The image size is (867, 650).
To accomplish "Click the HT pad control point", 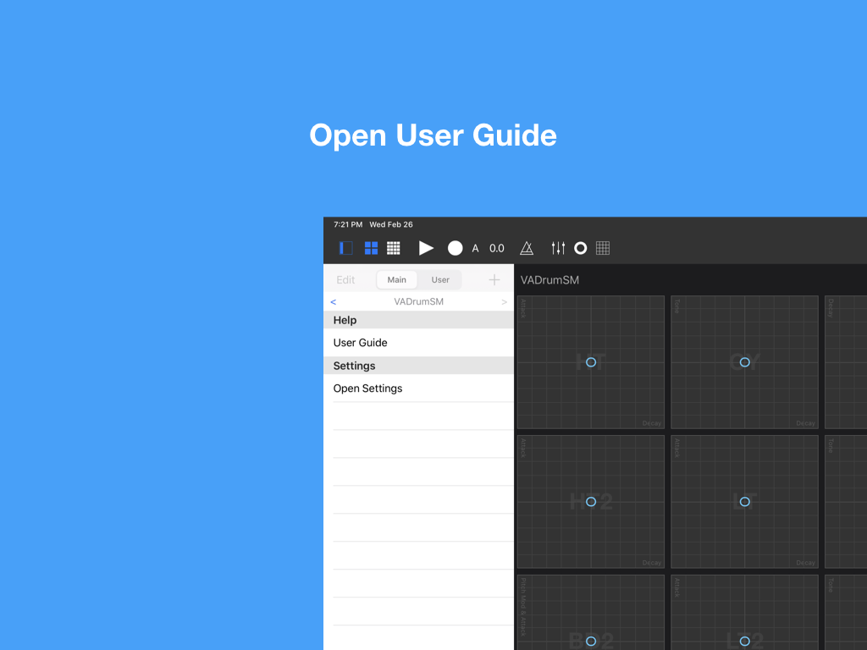I will [591, 362].
